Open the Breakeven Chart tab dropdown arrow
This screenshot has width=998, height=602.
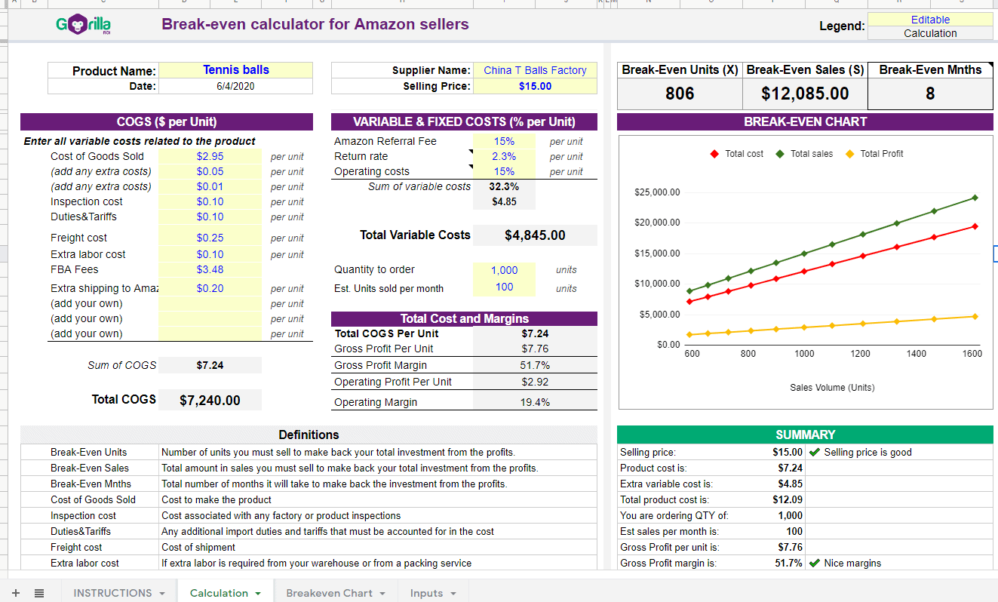[x=382, y=593]
